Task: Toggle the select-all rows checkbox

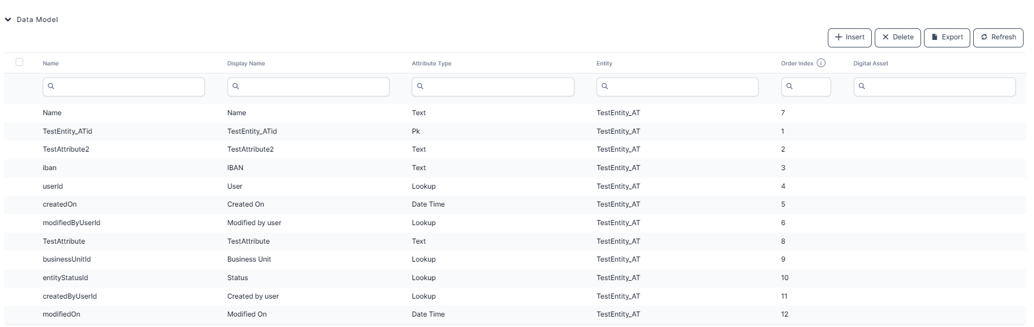Action: [x=20, y=62]
